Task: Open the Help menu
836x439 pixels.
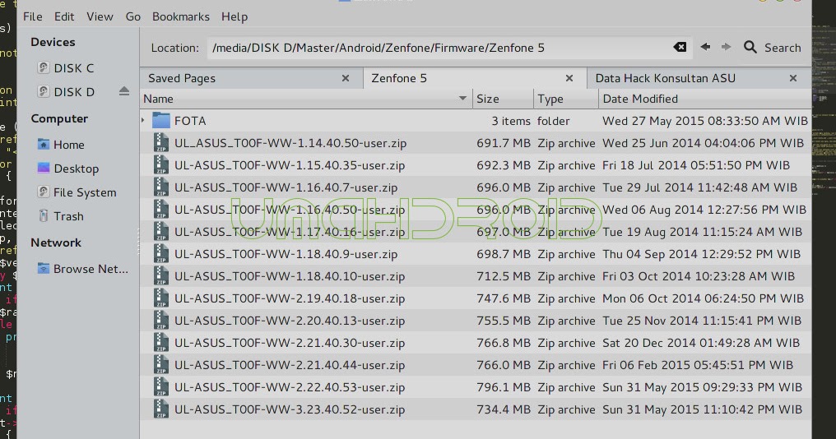Action: [235, 16]
